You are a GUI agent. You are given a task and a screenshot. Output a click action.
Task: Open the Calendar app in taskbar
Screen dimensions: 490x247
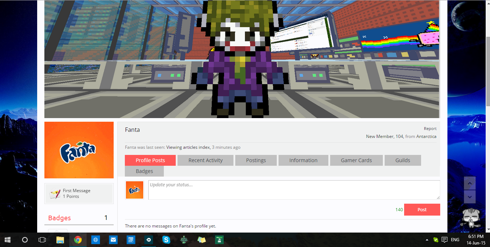click(x=131, y=240)
